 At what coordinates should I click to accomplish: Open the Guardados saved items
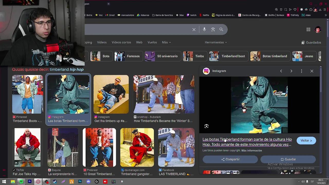[311, 43]
